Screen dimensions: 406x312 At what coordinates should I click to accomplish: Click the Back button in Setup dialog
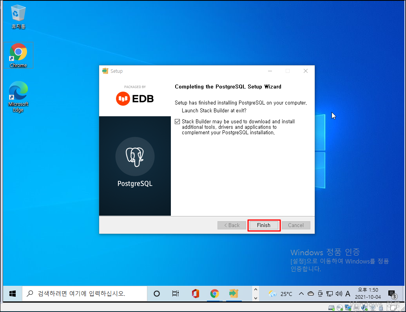click(232, 225)
